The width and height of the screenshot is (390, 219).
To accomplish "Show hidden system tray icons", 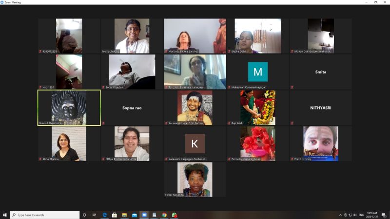I will (x=340, y=215).
